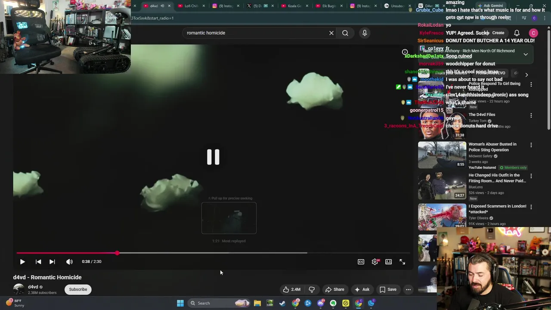Like the video with thumbs up

291,289
